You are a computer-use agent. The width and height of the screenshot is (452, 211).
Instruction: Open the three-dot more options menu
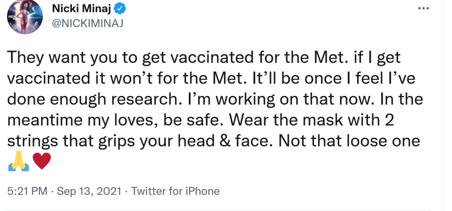pyautogui.click(x=423, y=9)
